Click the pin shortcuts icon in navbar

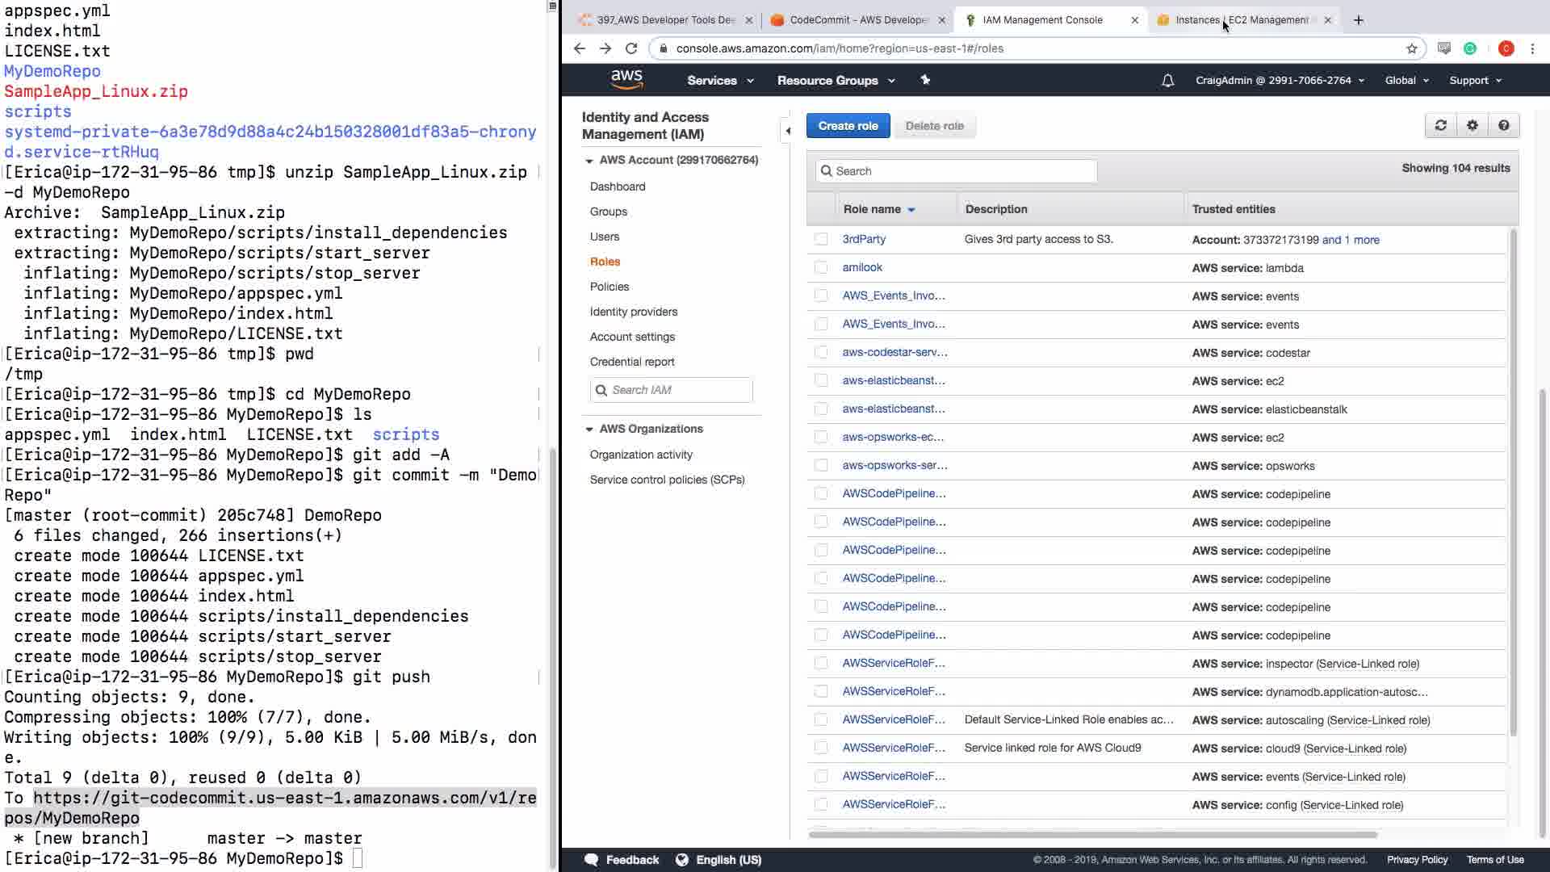point(925,80)
